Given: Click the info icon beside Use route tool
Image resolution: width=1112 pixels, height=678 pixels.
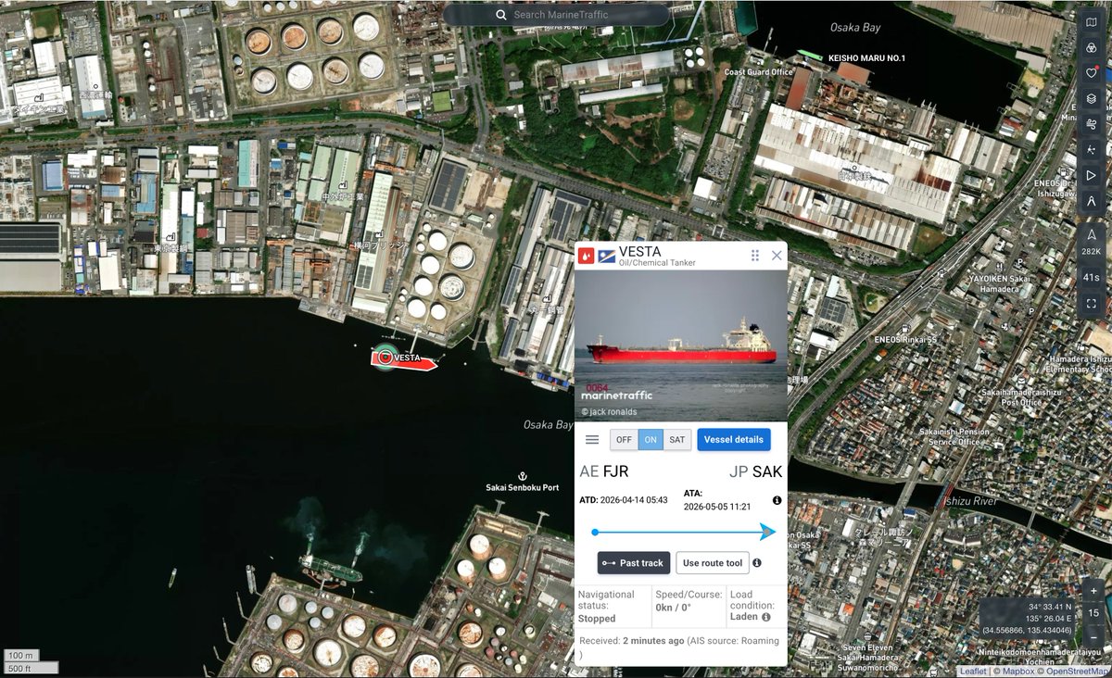Looking at the screenshot, I should (757, 563).
